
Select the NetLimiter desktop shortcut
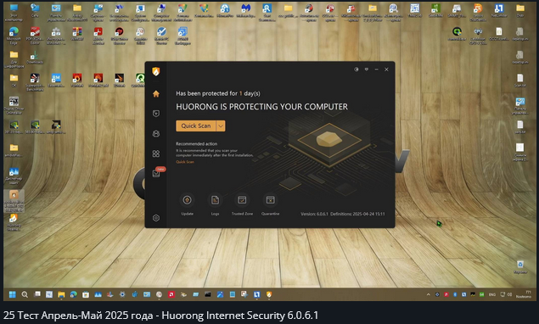pyautogui.click(x=499, y=11)
